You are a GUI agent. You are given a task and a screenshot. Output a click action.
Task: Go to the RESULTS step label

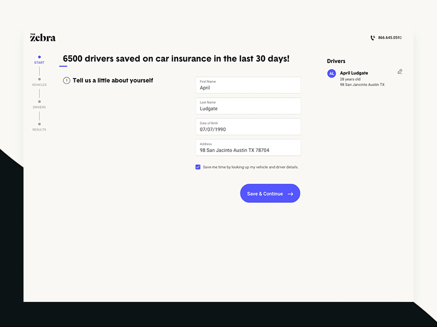pos(39,130)
